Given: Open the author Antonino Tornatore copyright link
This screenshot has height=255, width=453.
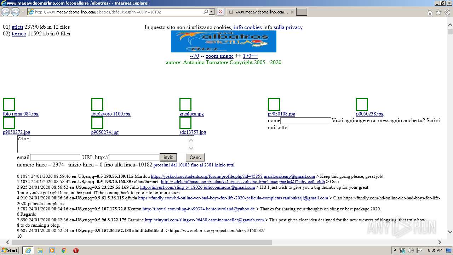Looking at the screenshot, I should point(224,62).
